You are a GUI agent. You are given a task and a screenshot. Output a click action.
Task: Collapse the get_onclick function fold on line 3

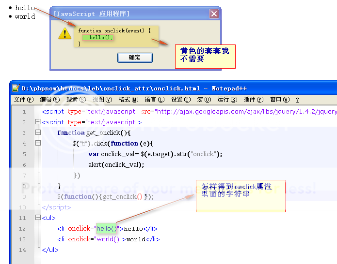[38, 132]
